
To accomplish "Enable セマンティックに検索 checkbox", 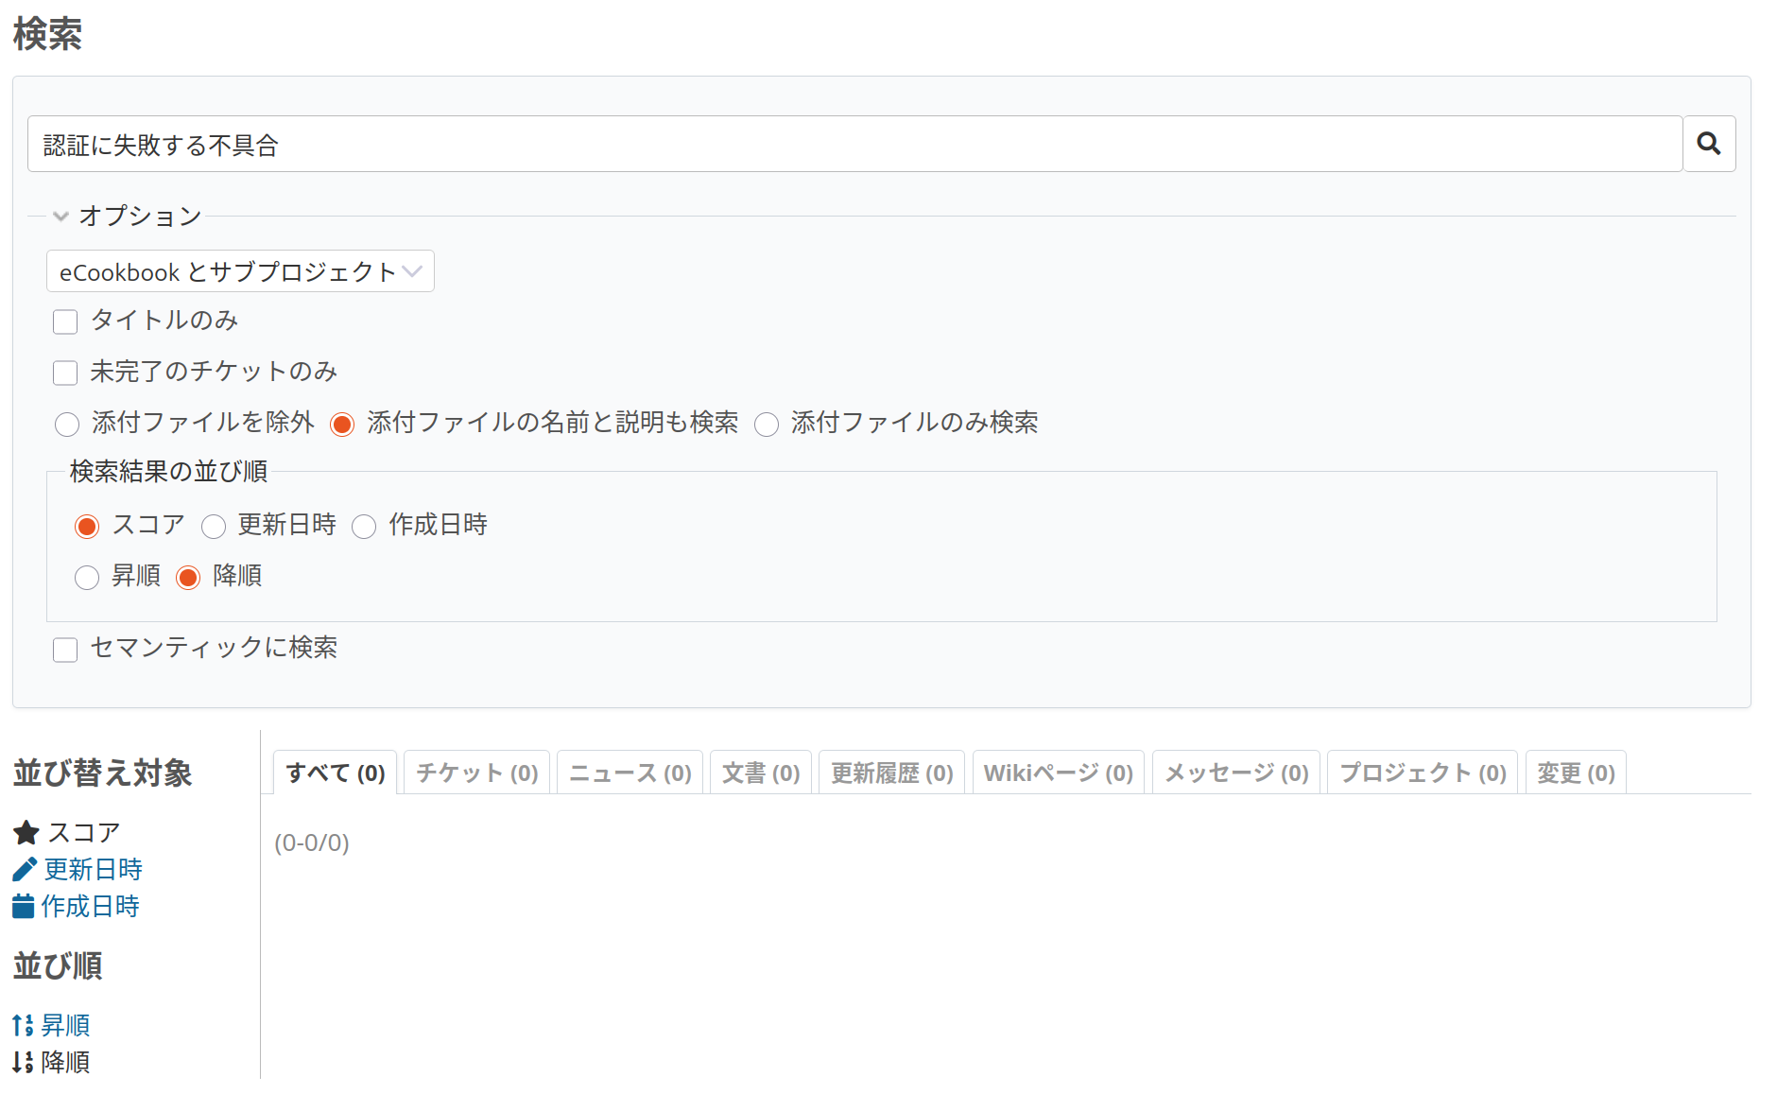I will [x=65, y=650].
